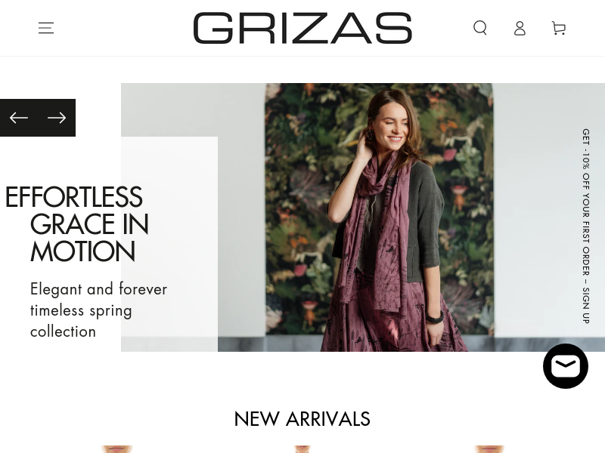Open the chat messenger bubble

[565, 366]
